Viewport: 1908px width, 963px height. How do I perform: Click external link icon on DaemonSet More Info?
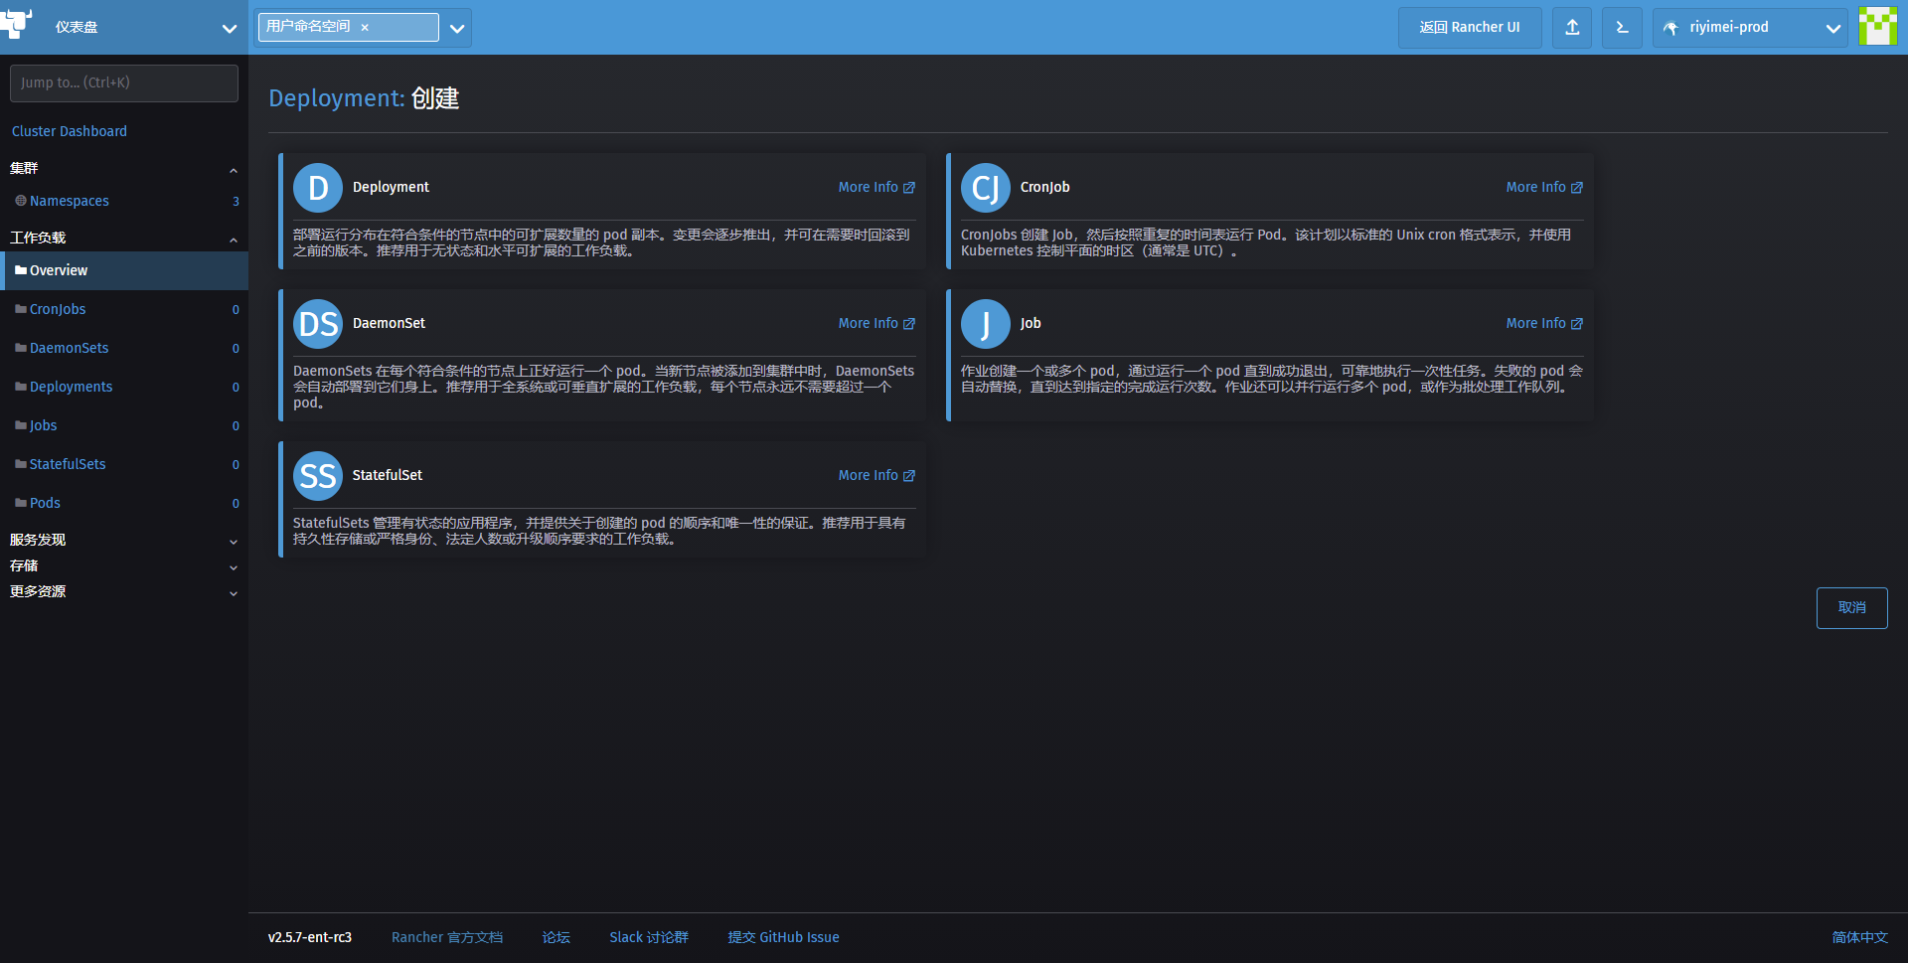pyautogui.click(x=909, y=324)
